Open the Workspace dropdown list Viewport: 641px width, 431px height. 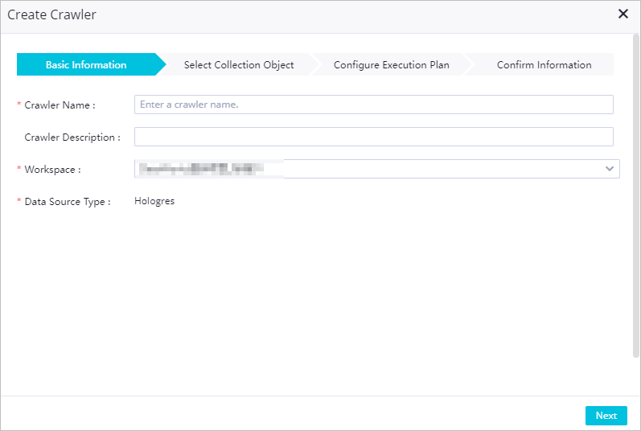(x=377, y=169)
